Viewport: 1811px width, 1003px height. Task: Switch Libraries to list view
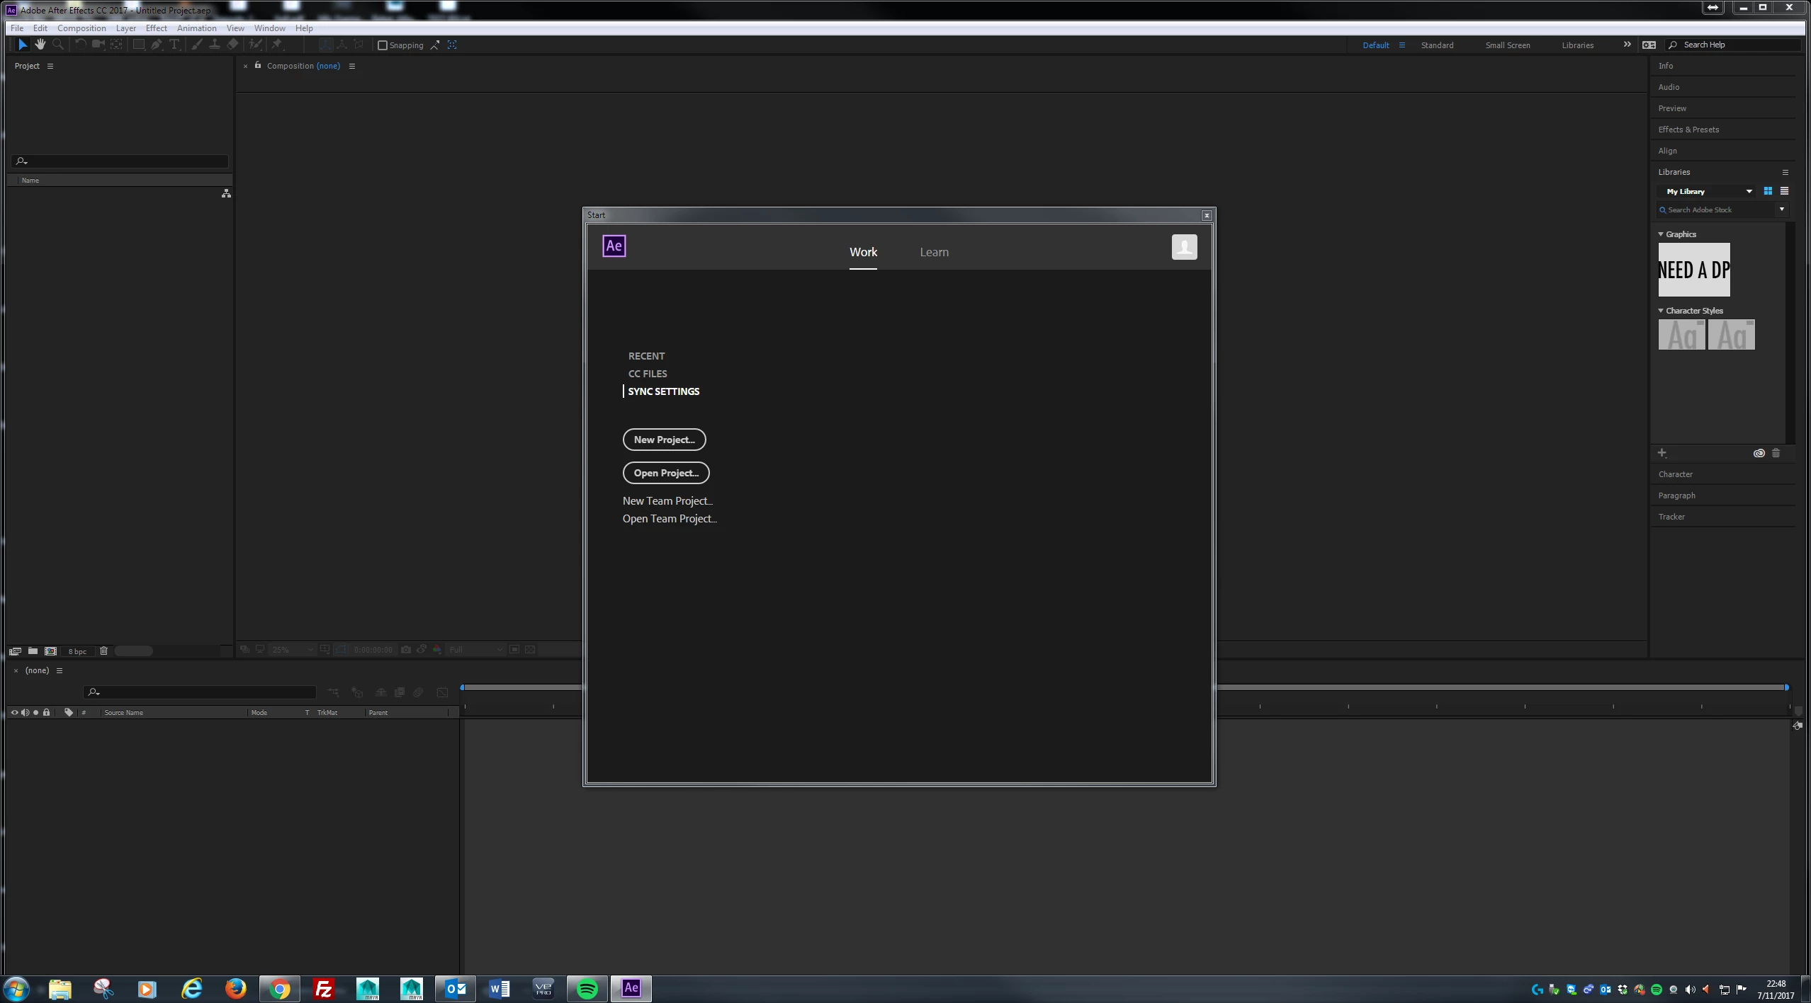(1784, 191)
